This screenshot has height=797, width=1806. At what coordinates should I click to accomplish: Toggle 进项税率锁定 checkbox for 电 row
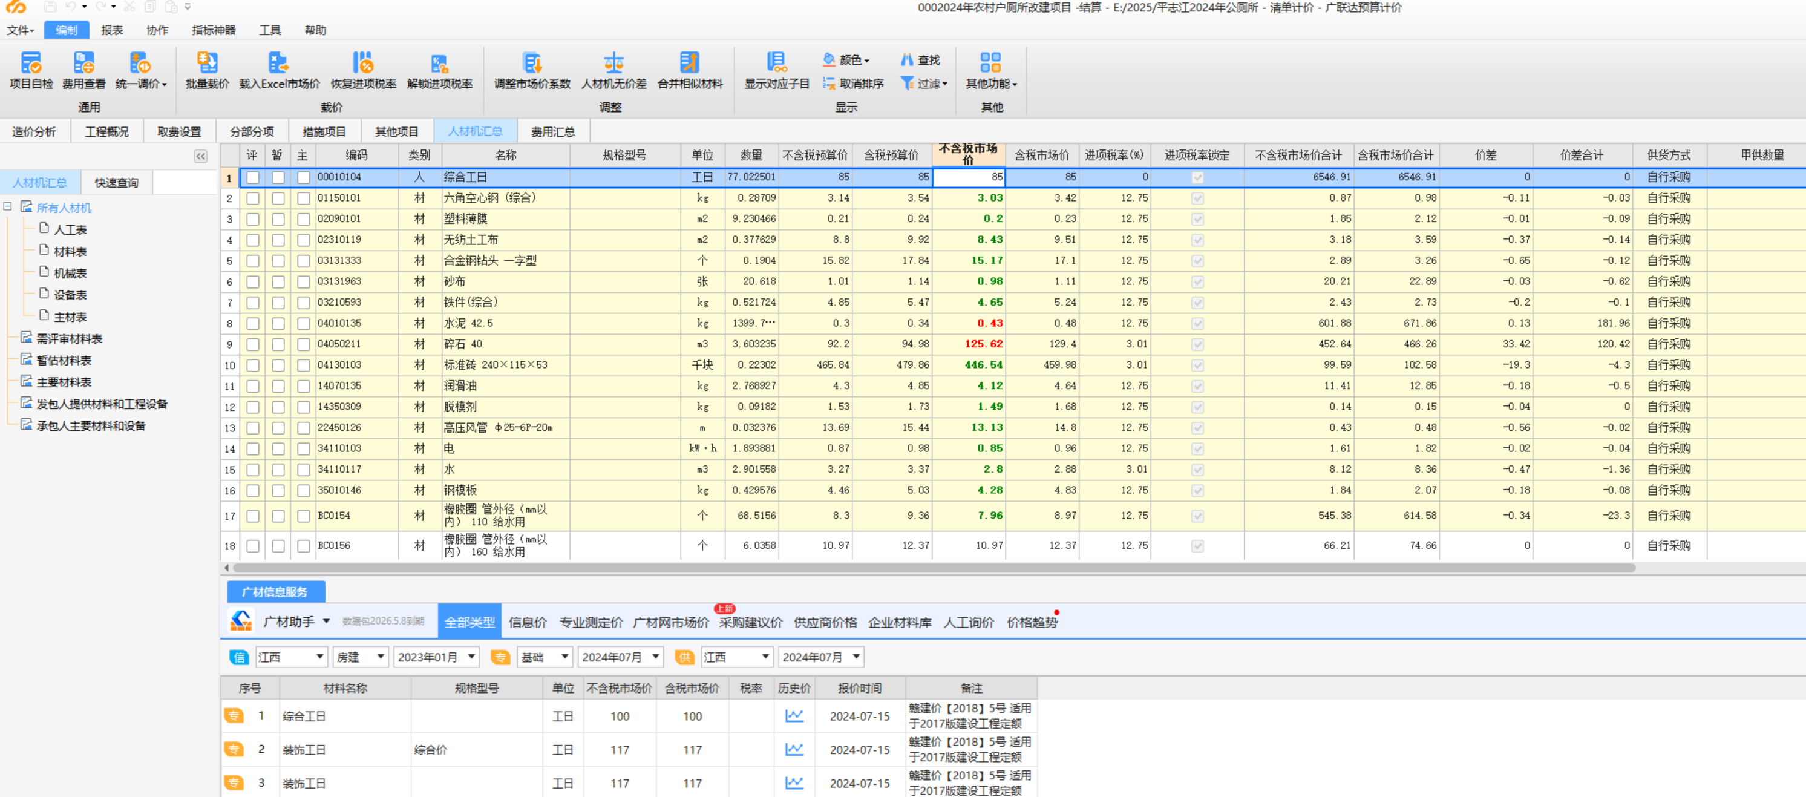pos(1197,449)
